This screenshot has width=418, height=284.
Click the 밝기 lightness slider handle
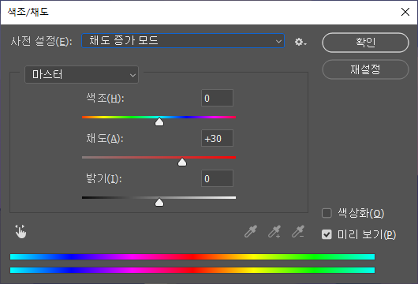(159, 203)
